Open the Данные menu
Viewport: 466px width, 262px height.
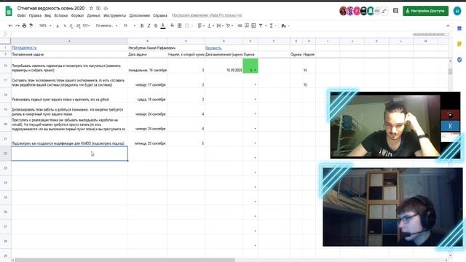click(94, 15)
